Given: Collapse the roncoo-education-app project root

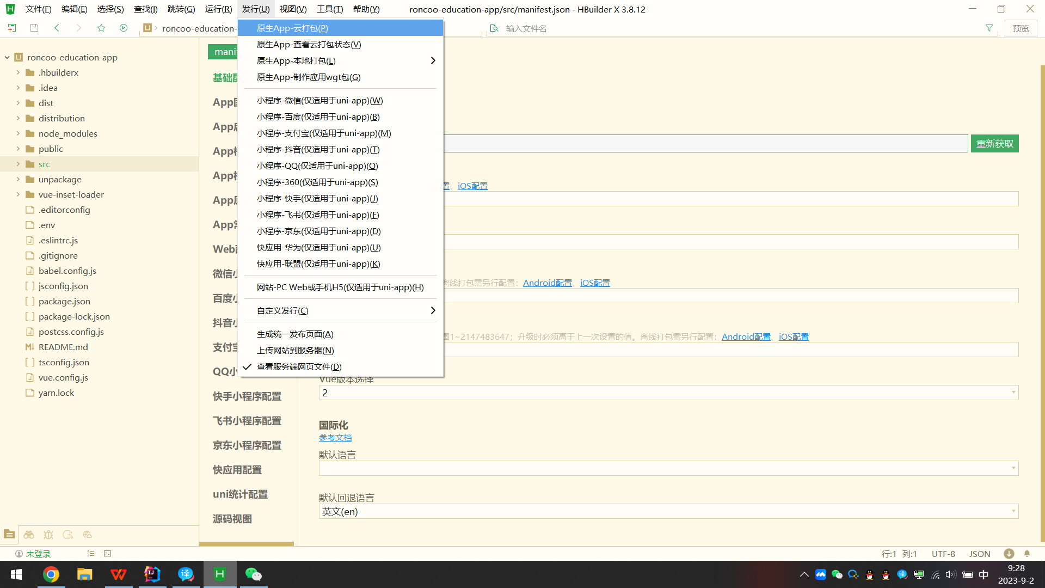Looking at the screenshot, I should point(7,57).
